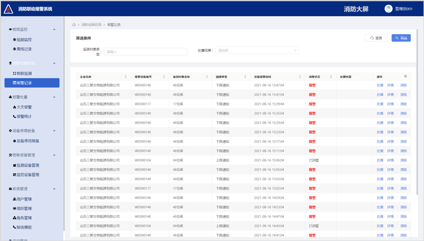
Task: Sort by 报警设备编号 column arrows
Action: (x=164, y=77)
